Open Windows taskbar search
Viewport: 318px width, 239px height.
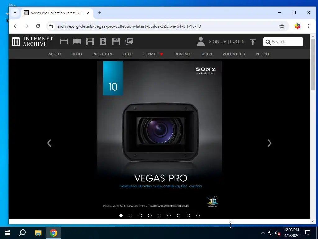coord(22,233)
